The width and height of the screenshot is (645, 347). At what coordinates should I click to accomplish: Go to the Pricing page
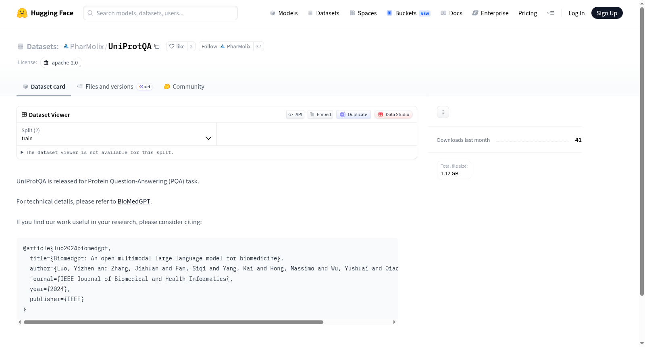point(528,13)
